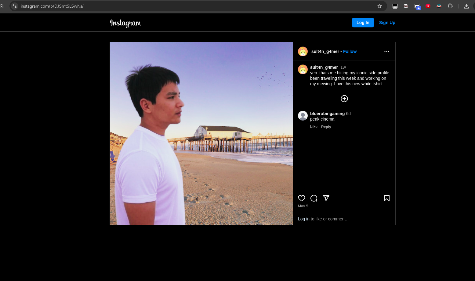Click the Instagram logo
Viewport: 475px width, 281px height.
click(125, 23)
